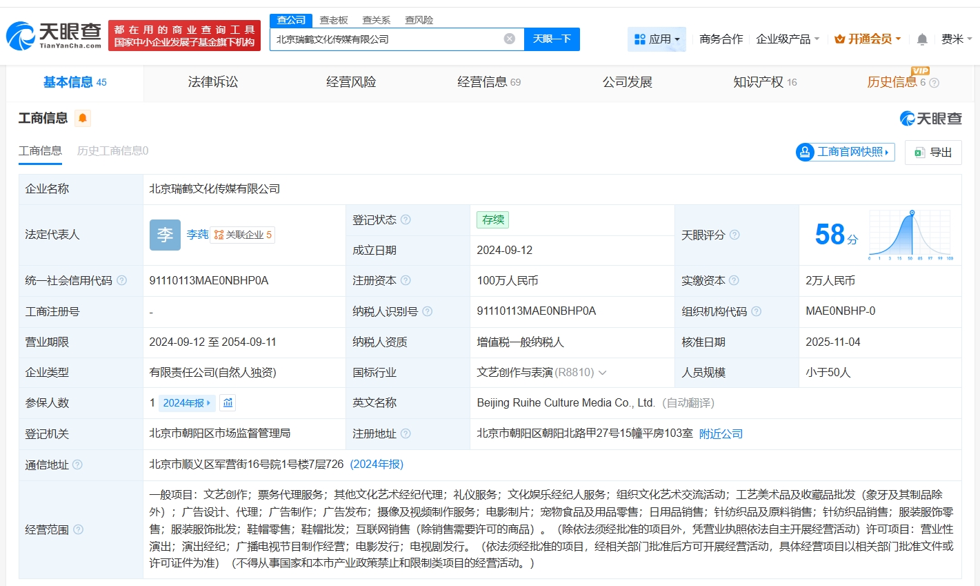Screen dimensions: 980x586
Task: Clear the search box with X icon
Action: (510, 39)
